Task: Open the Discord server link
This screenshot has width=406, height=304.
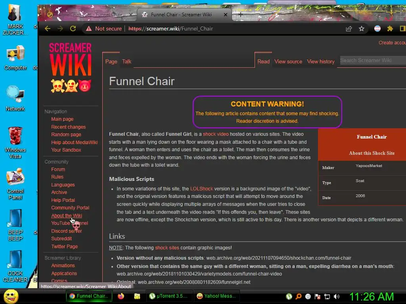Action: pyautogui.click(x=67, y=231)
